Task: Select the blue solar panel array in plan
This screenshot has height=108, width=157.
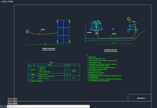Action: 63,31
